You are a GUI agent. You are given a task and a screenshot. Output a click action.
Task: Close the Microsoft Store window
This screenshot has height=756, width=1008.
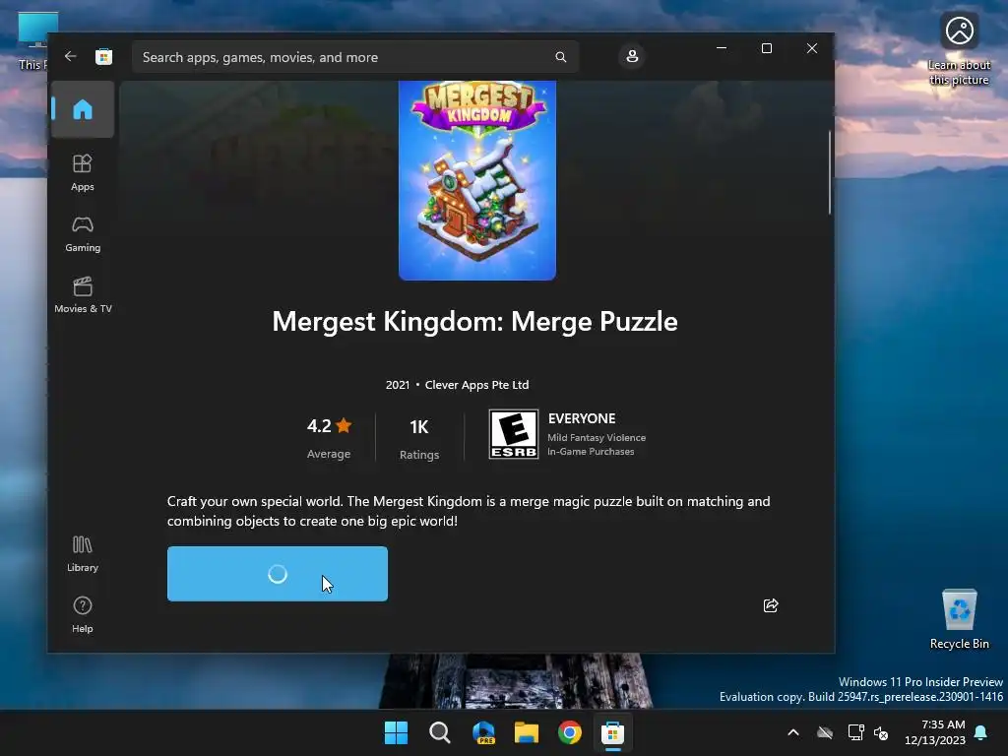tap(812, 48)
